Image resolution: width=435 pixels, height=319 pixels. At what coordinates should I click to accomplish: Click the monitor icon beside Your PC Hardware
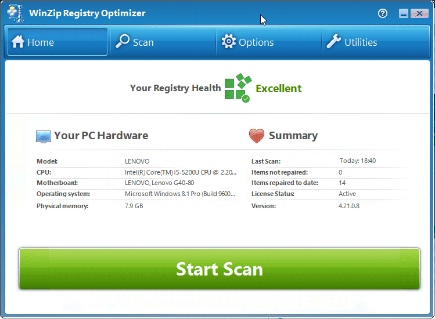pyautogui.click(x=44, y=136)
